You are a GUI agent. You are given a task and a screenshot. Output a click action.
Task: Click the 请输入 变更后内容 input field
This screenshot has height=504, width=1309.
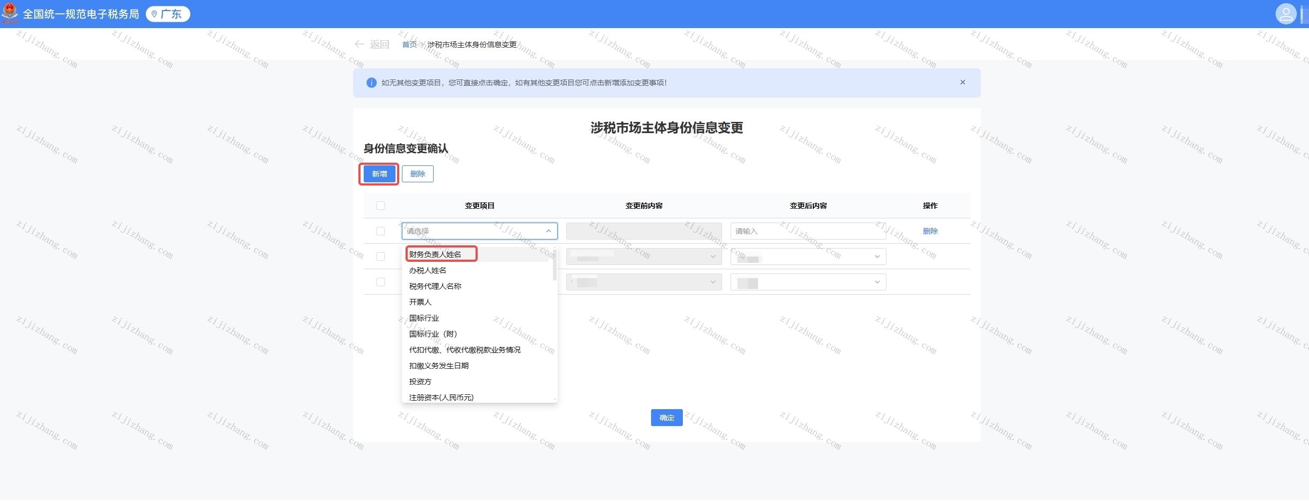tap(808, 231)
